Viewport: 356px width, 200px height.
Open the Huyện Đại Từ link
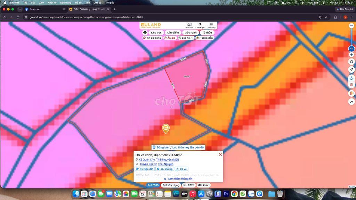point(148,164)
